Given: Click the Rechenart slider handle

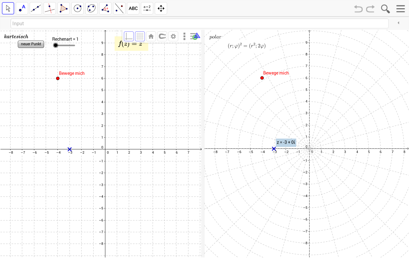Looking at the screenshot, I should (x=56, y=45).
